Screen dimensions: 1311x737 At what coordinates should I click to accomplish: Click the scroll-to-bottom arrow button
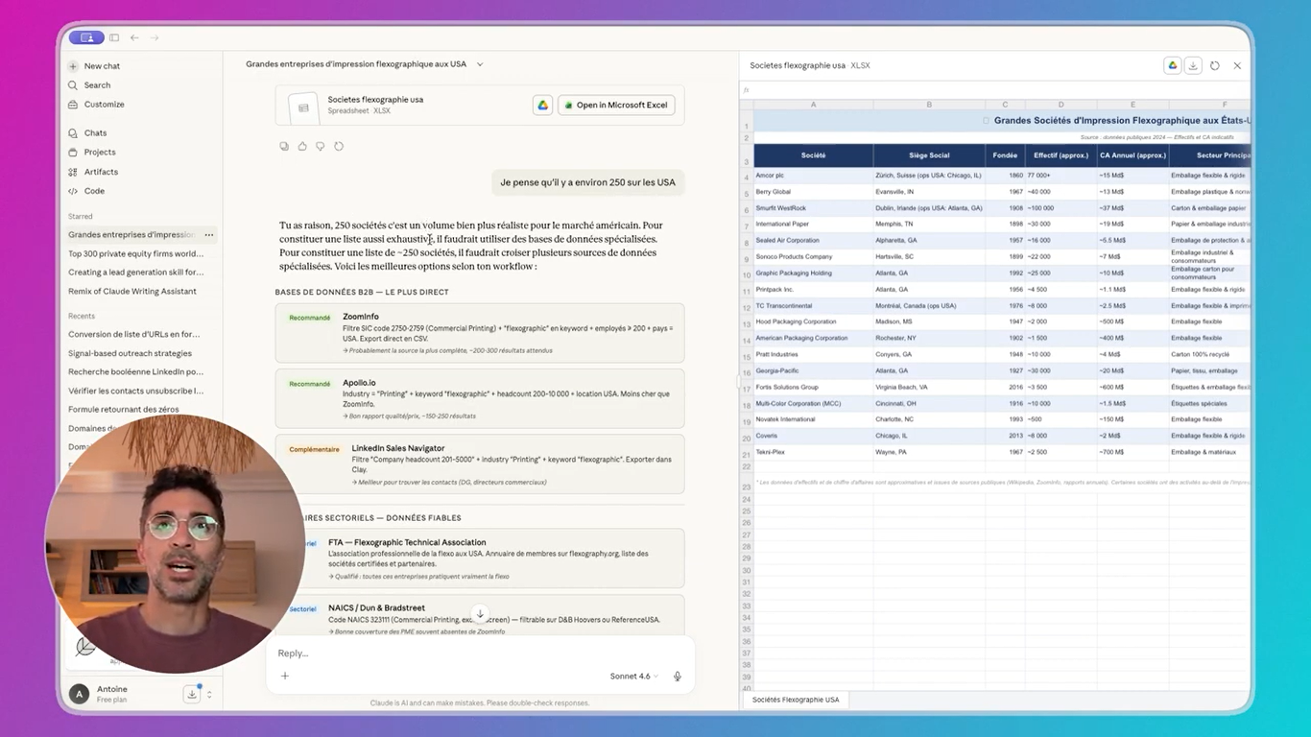(x=480, y=614)
